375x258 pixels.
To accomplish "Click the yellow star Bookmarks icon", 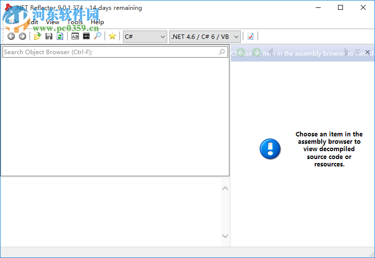I will [x=112, y=36].
